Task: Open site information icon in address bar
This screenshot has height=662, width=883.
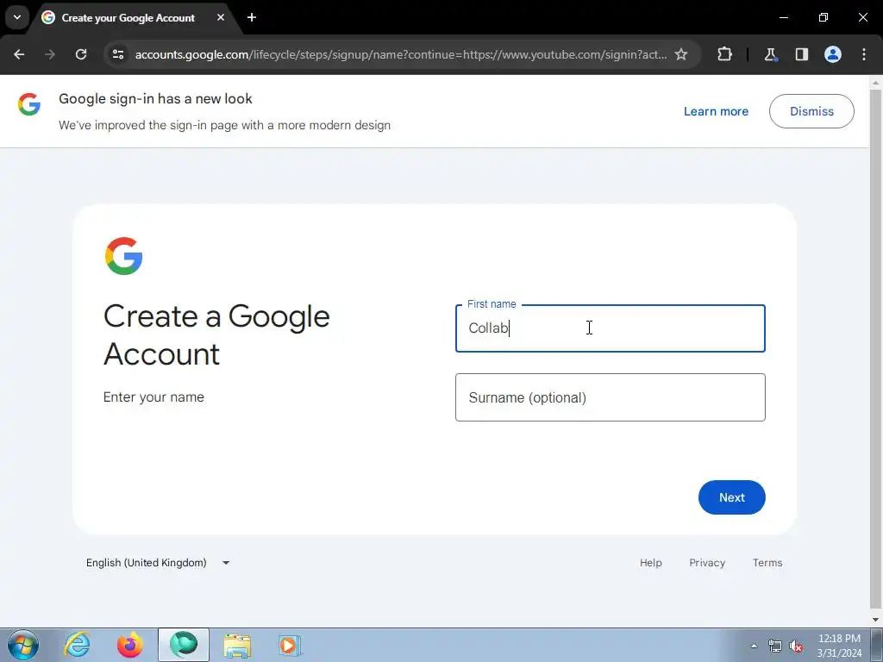Action: (x=117, y=54)
